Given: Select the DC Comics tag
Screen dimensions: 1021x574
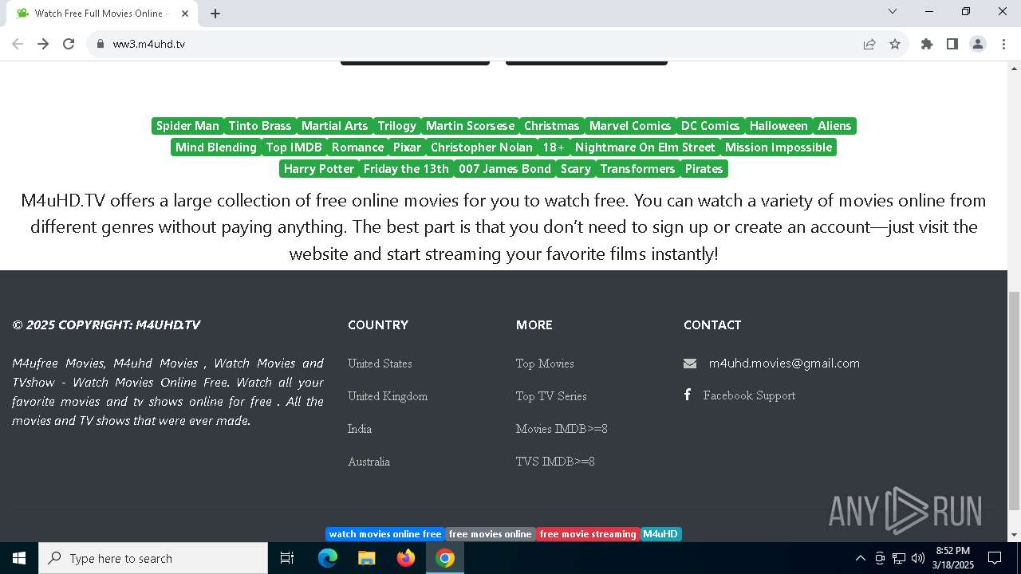Looking at the screenshot, I should click(711, 126).
